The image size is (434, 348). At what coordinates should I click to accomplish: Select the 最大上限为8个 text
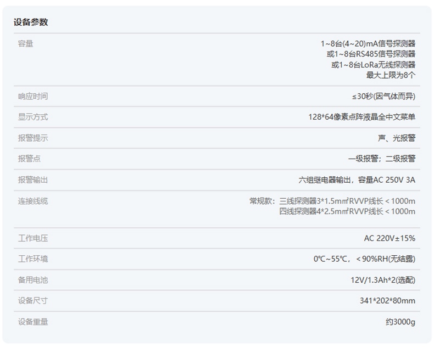coord(391,75)
